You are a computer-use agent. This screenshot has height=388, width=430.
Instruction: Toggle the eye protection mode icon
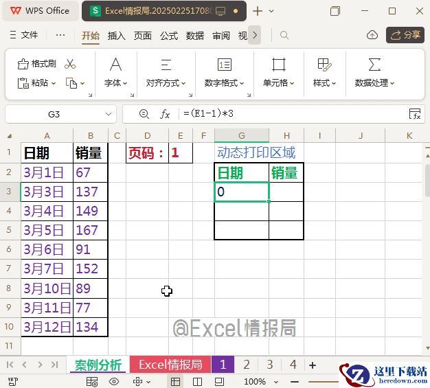coord(114,381)
